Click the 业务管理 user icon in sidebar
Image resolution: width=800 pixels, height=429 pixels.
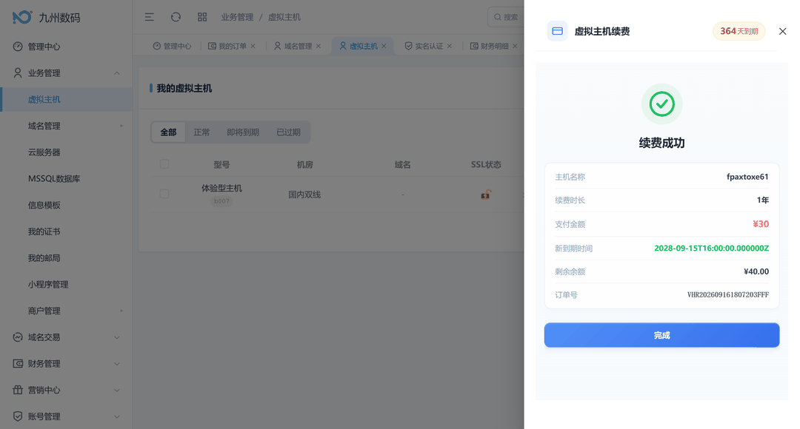[18, 73]
